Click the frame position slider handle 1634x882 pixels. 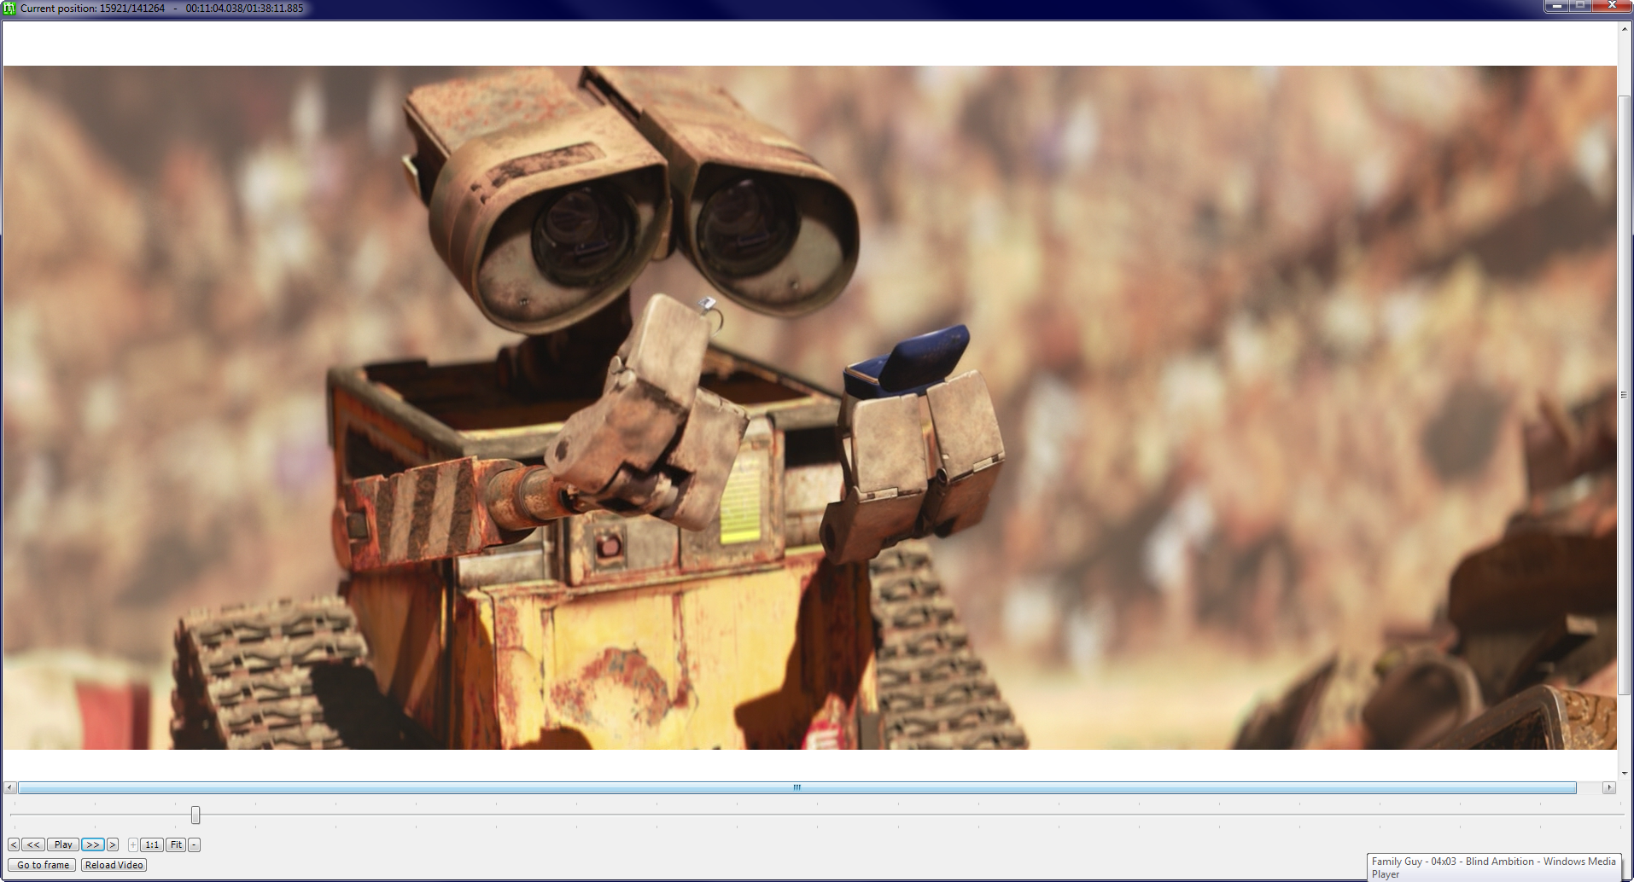(195, 815)
